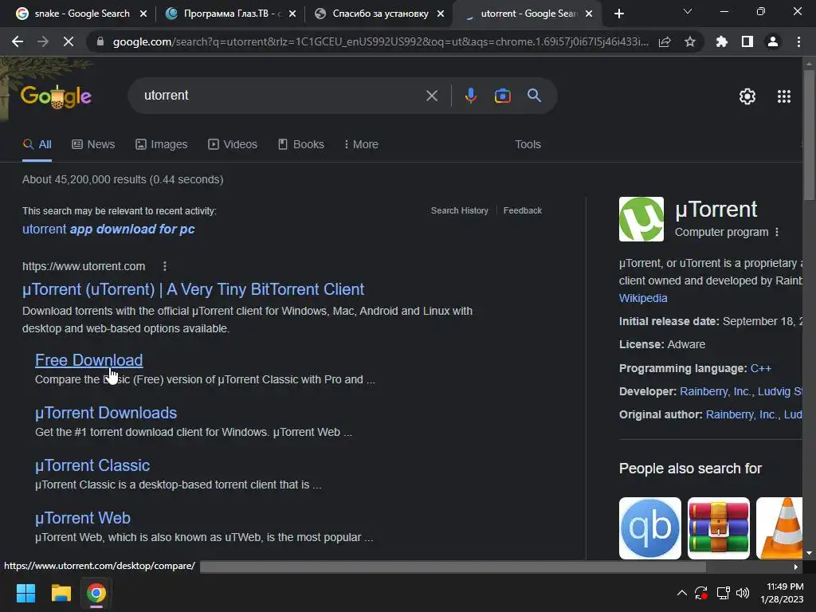Clear the utorrent search query

(x=432, y=96)
